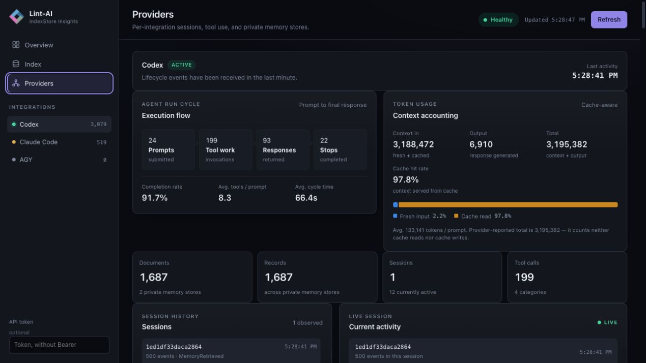
Task: Click the Completion rate '91.7%' value
Action: (x=155, y=198)
